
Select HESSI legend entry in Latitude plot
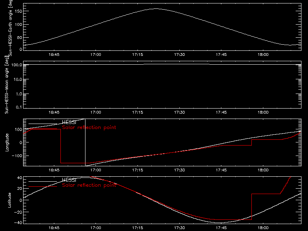pyautogui.click(x=69, y=180)
